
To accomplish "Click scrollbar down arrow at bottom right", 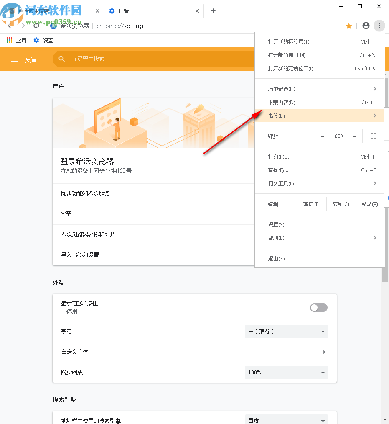I will (386, 420).
